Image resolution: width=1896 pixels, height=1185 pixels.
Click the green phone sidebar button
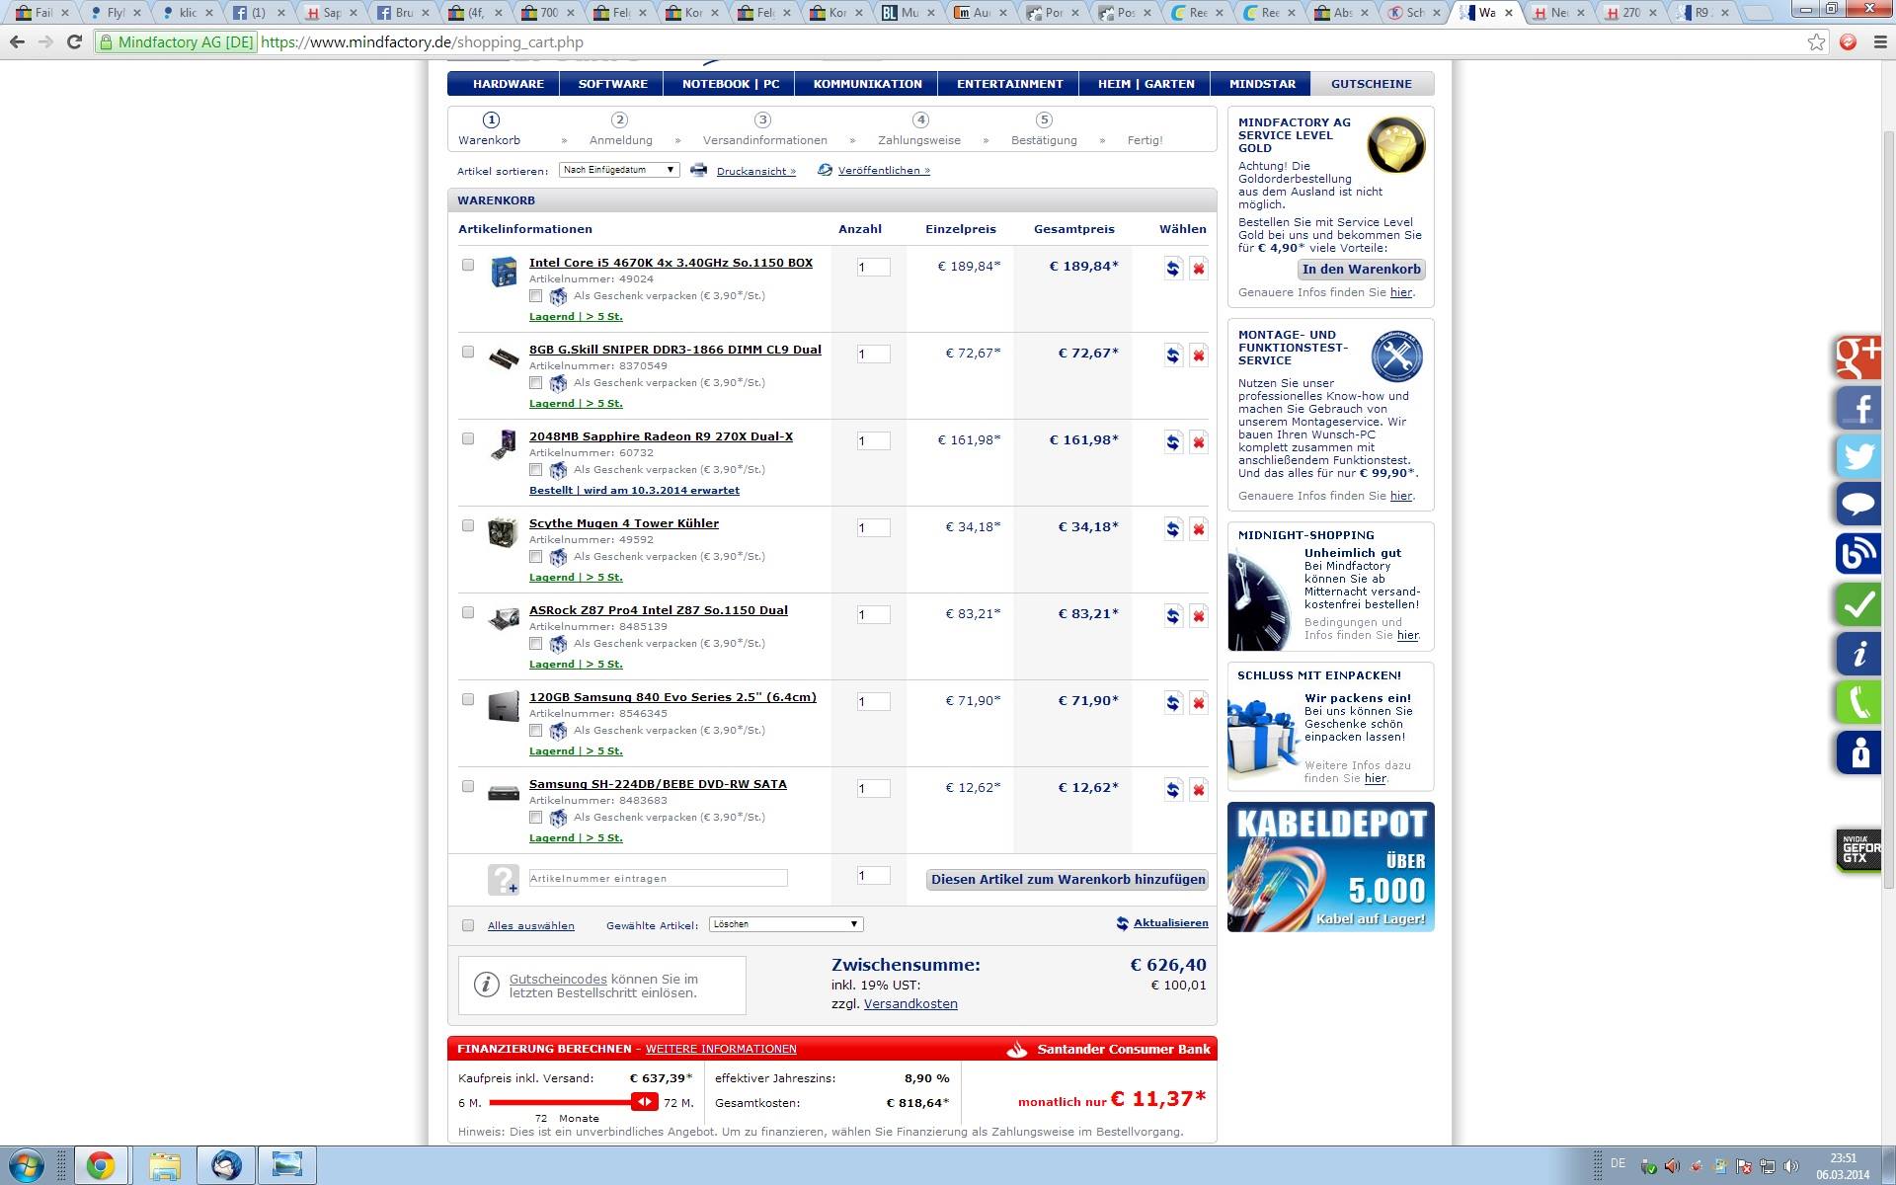[x=1858, y=703]
